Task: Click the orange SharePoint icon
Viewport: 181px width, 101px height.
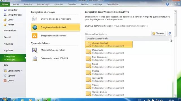Action: pyautogui.click(x=35, y=36)
